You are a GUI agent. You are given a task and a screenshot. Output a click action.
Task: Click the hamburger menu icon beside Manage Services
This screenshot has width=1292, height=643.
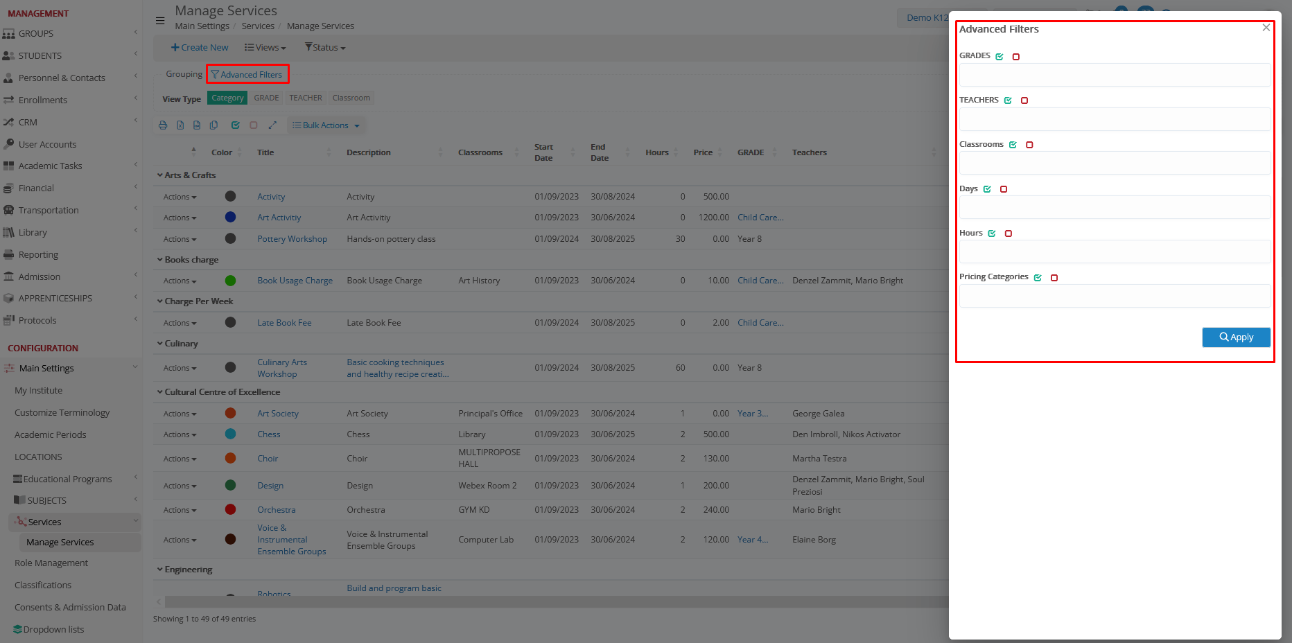[x=160, y=20]
